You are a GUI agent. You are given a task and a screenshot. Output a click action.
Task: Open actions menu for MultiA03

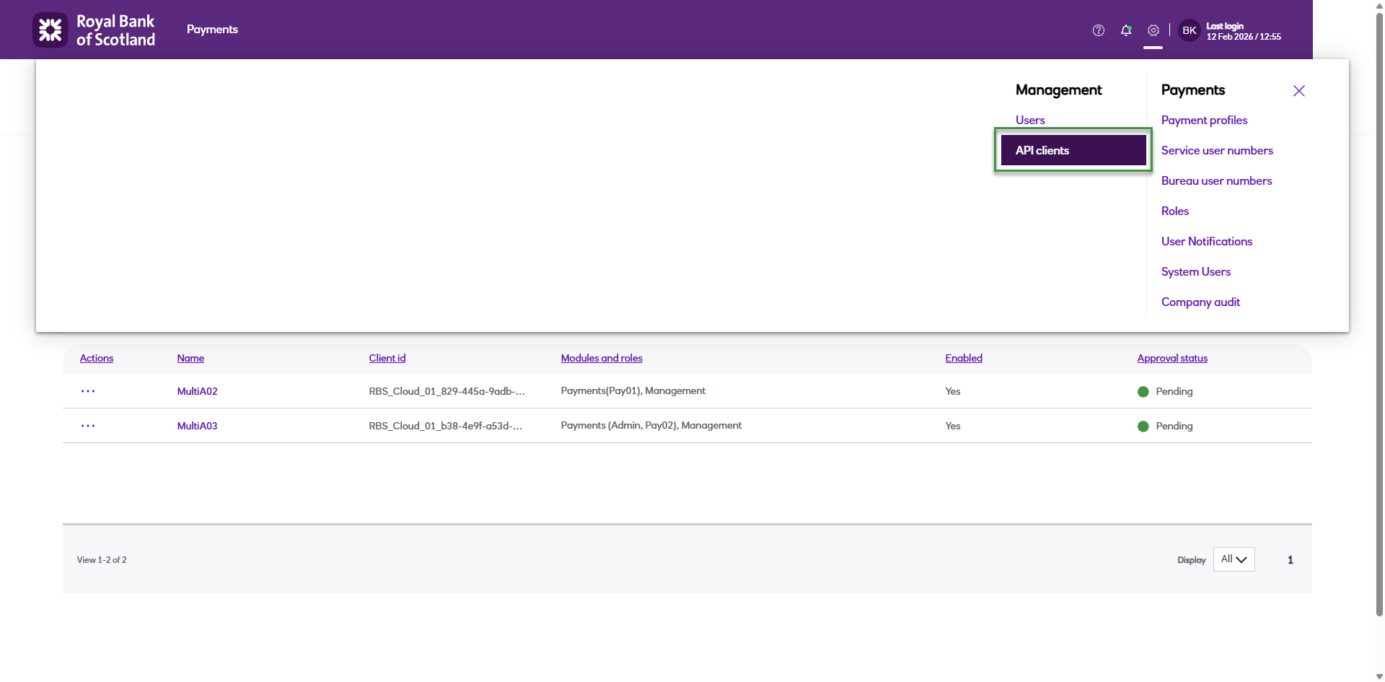pyautogui.click(x=88, y=426)
